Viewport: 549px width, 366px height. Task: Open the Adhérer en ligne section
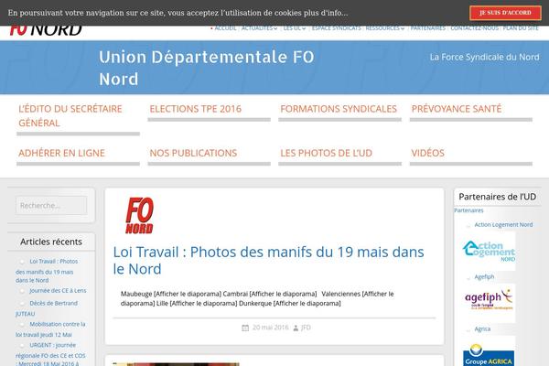click(x=61, y=153)
